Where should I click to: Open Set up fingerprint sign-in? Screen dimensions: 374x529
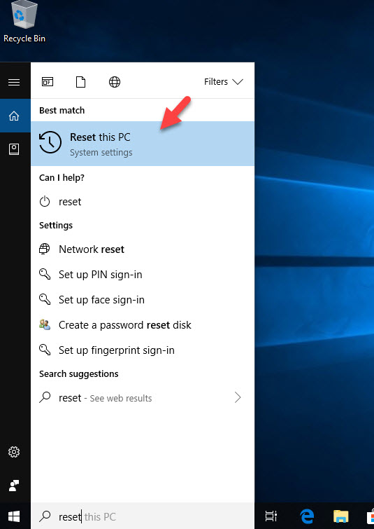point(143,350)
